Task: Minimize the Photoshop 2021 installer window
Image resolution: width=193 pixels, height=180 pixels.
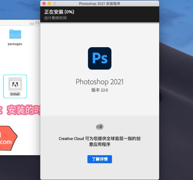Action: click(x=49, y=4)
